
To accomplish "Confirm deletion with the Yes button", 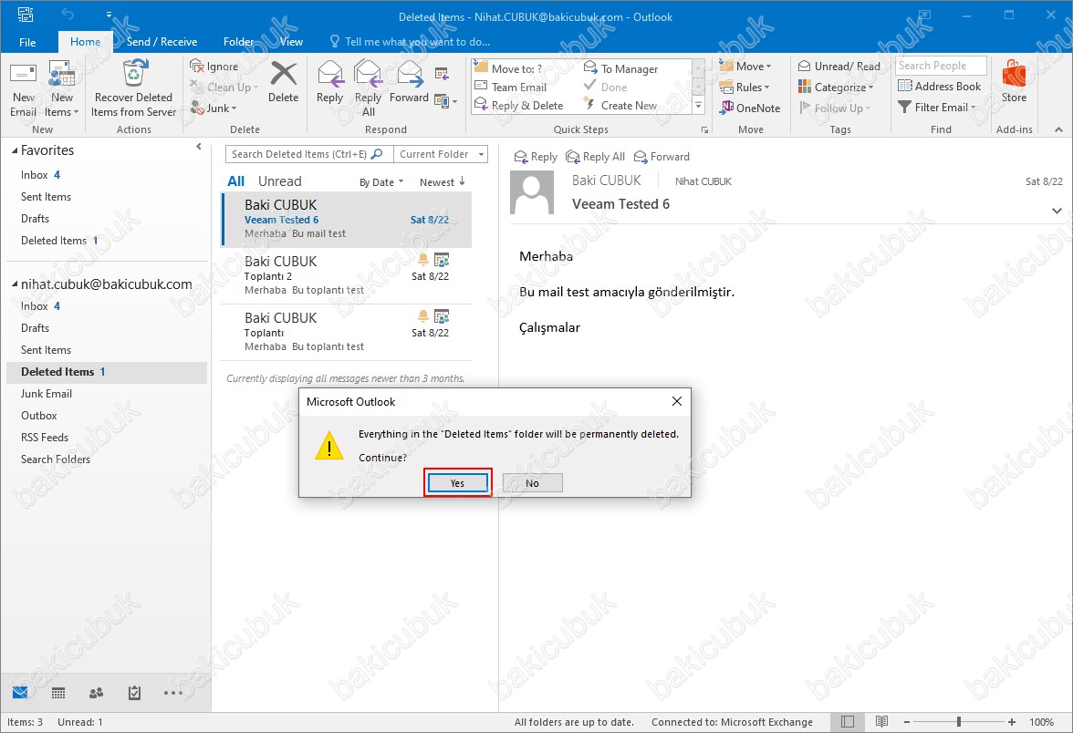I will click(x=457, y=483).
